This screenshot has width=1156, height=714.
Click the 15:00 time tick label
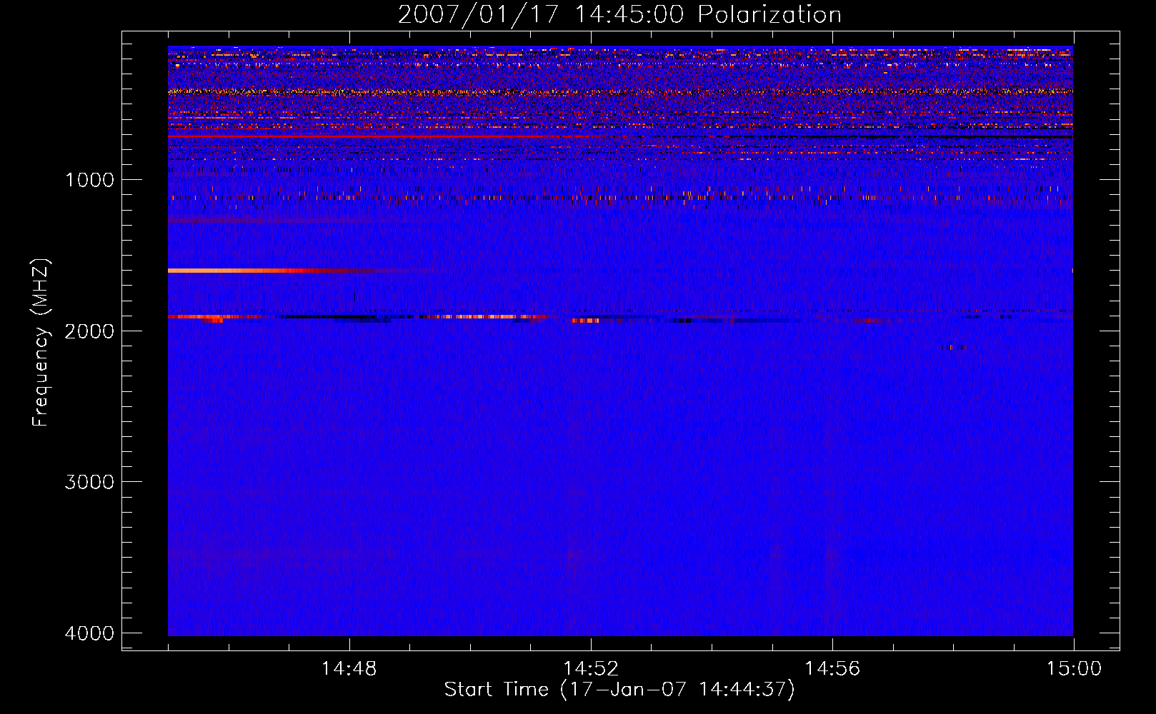[x=1074, y=668]
